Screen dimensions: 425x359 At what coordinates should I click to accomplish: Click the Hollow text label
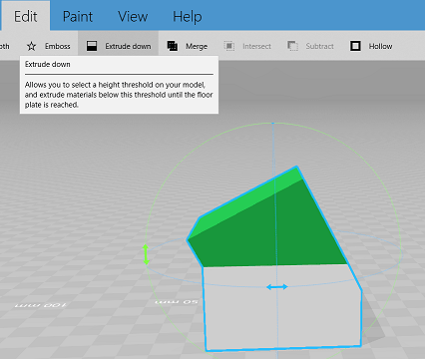(380, 46)
